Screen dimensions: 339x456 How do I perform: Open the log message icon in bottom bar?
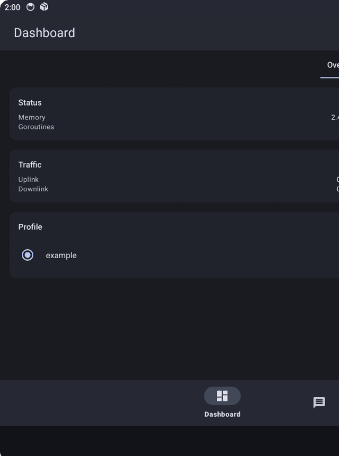[319, 402]
